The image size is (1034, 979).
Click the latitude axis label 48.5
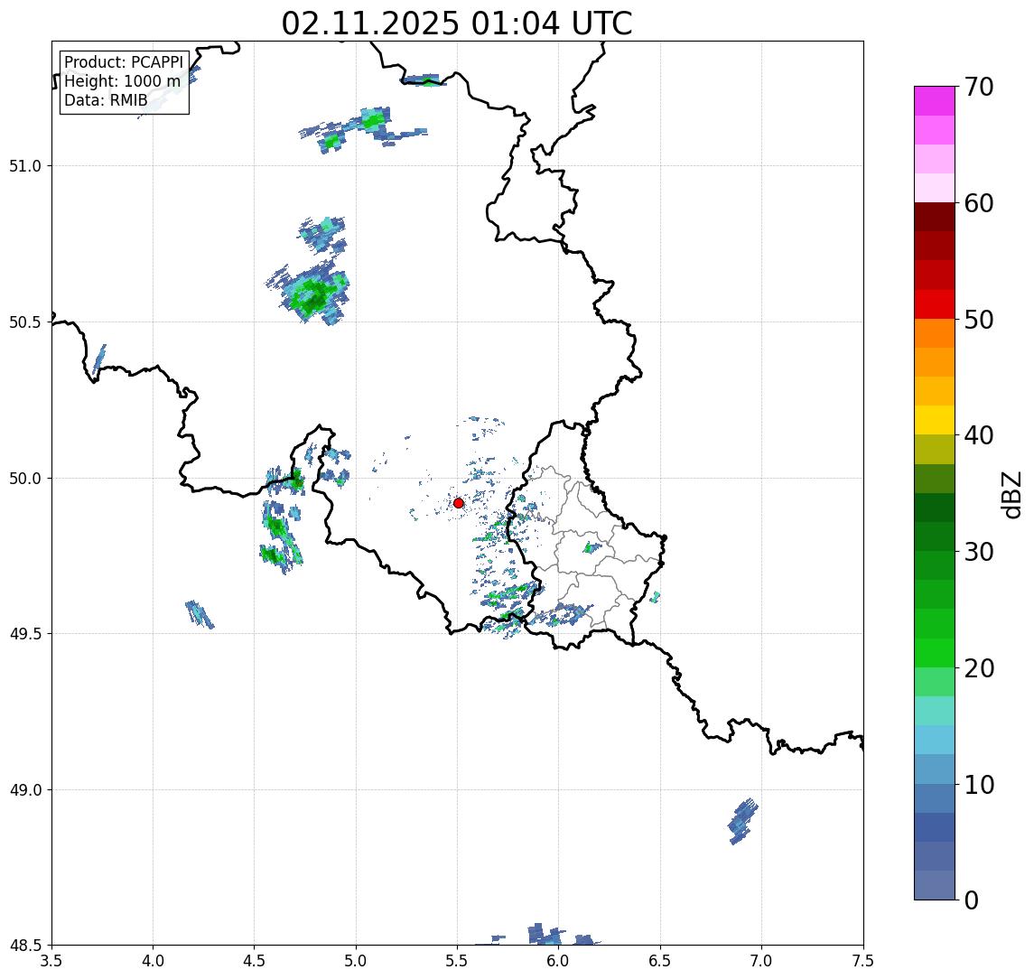coord(25,946)
